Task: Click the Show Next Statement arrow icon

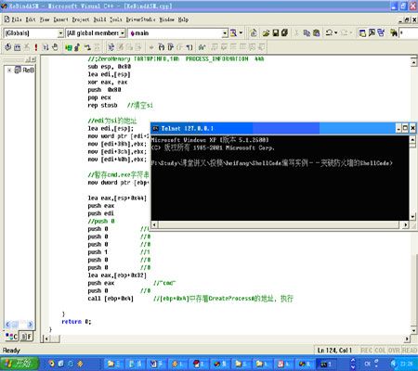Action: pos(151,47)
